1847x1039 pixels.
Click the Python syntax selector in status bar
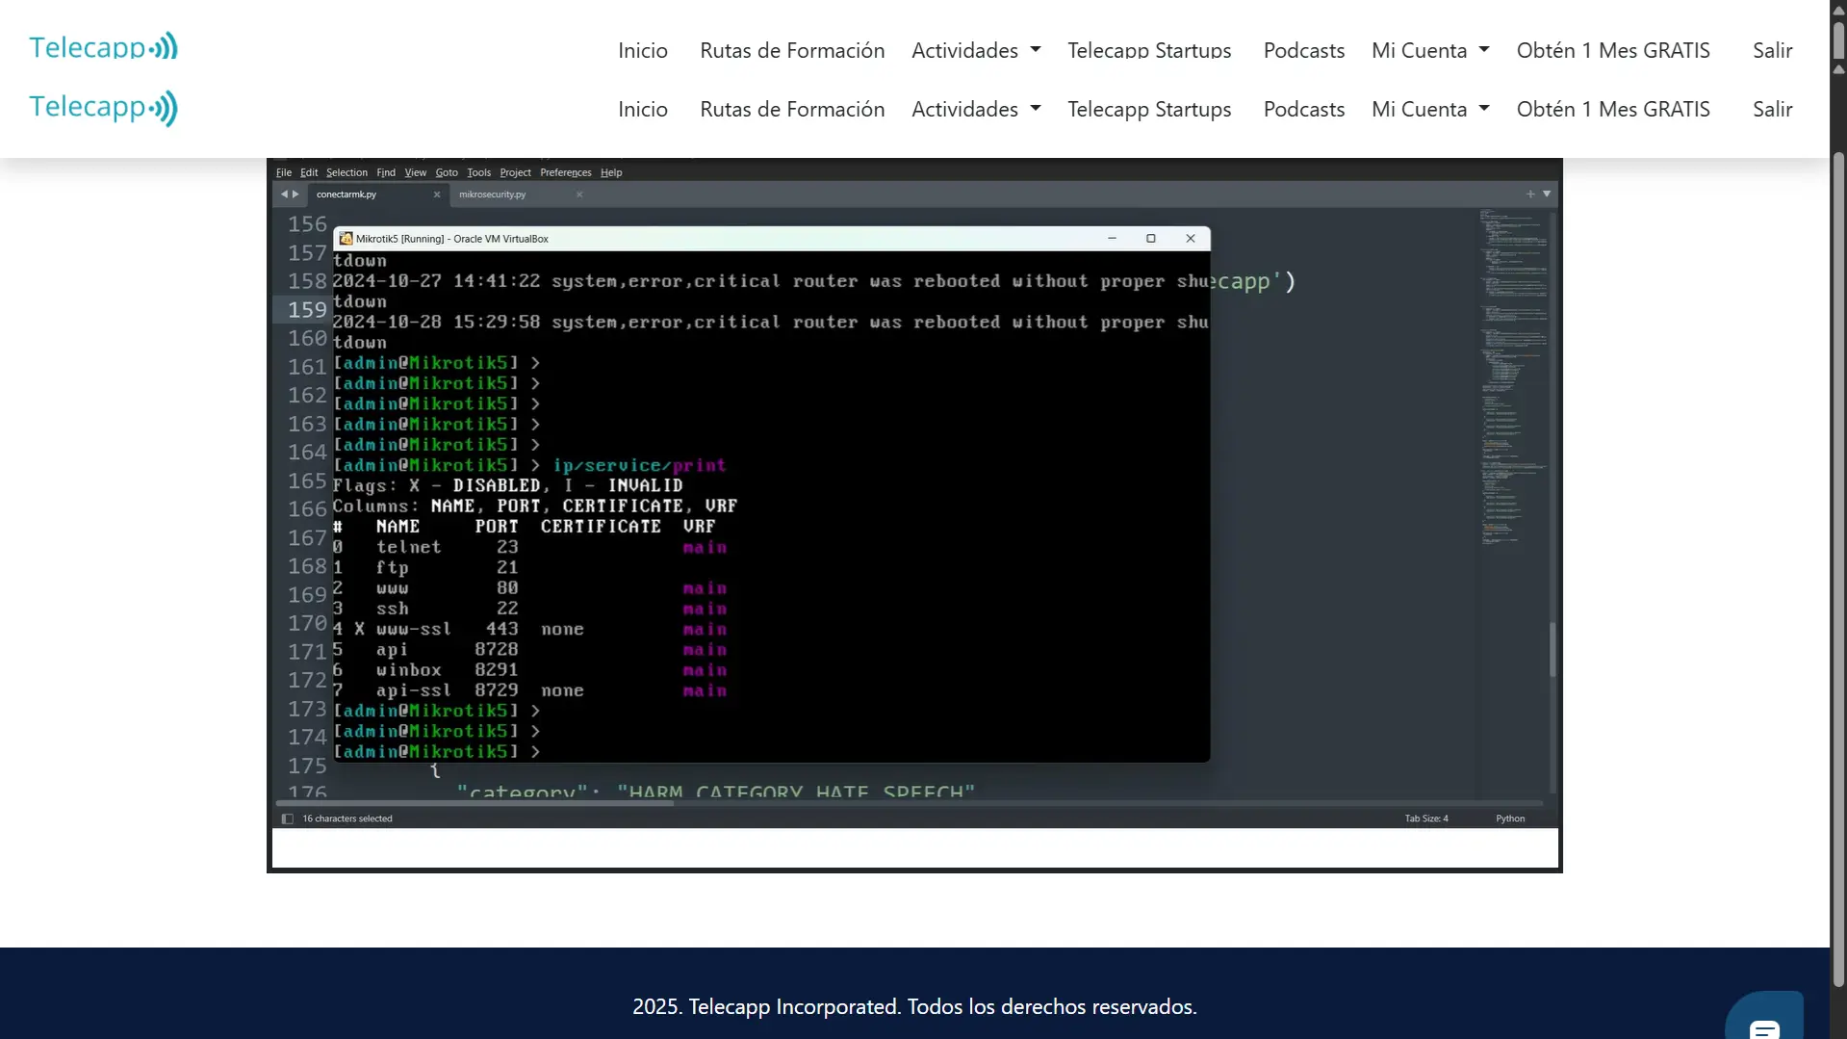click(x=1509, y=818)
